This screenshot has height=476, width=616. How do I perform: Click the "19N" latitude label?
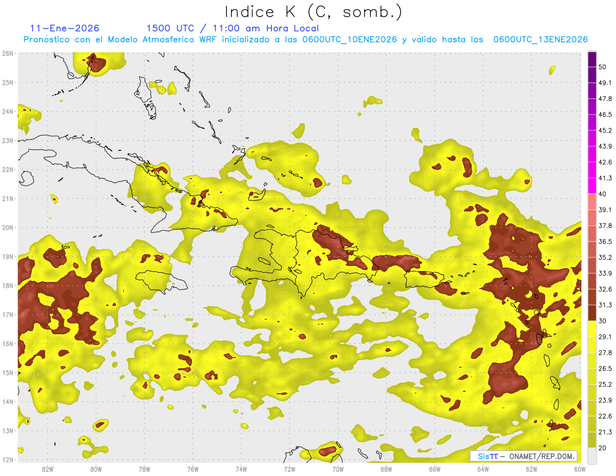[x=8, y=256]
